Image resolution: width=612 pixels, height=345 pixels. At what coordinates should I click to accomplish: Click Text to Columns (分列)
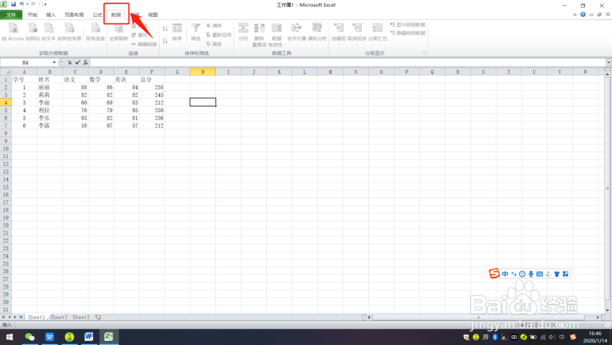243,32
